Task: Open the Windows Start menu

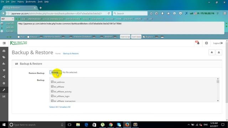Action: (4, 125)
